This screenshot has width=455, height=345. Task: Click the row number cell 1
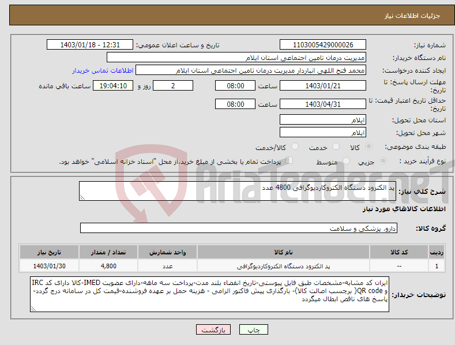[x=437, y=266]
